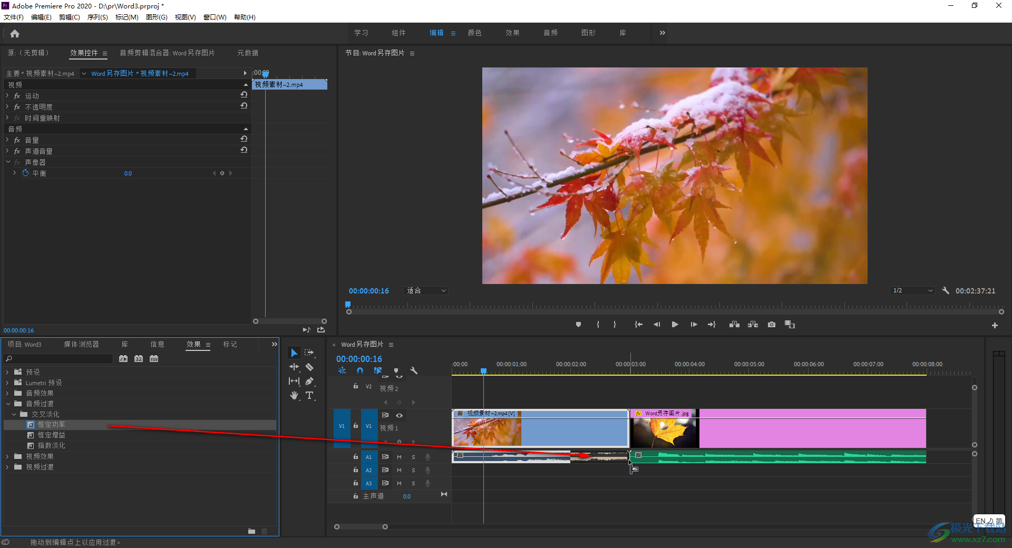The width and height of the screenshot is (1012, 548).
Task: Open the 序列(S) menu
Action: [x=98, y=17]
